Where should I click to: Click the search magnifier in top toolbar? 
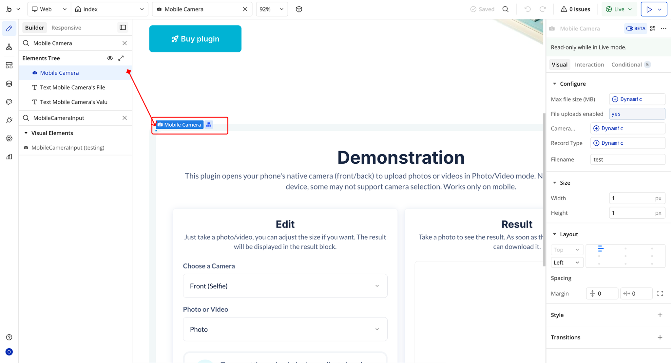coord(506,9)
